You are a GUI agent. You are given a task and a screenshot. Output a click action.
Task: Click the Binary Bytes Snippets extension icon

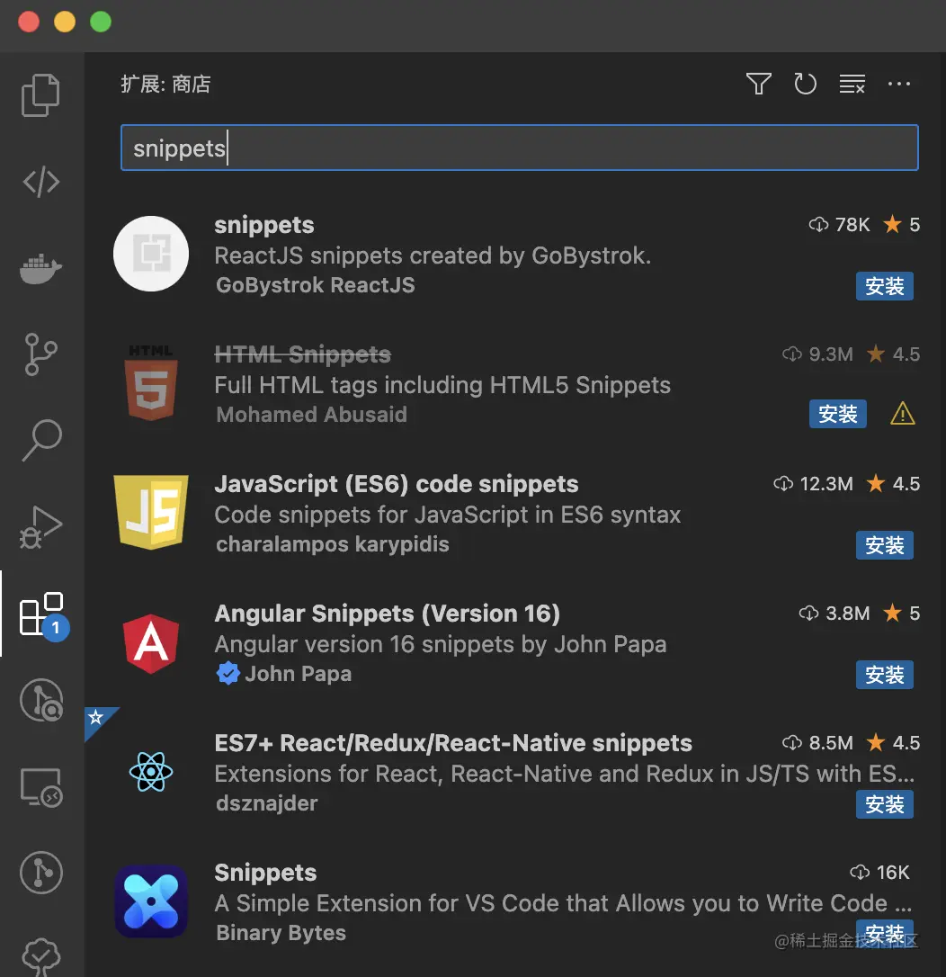[x=151, y=901]
